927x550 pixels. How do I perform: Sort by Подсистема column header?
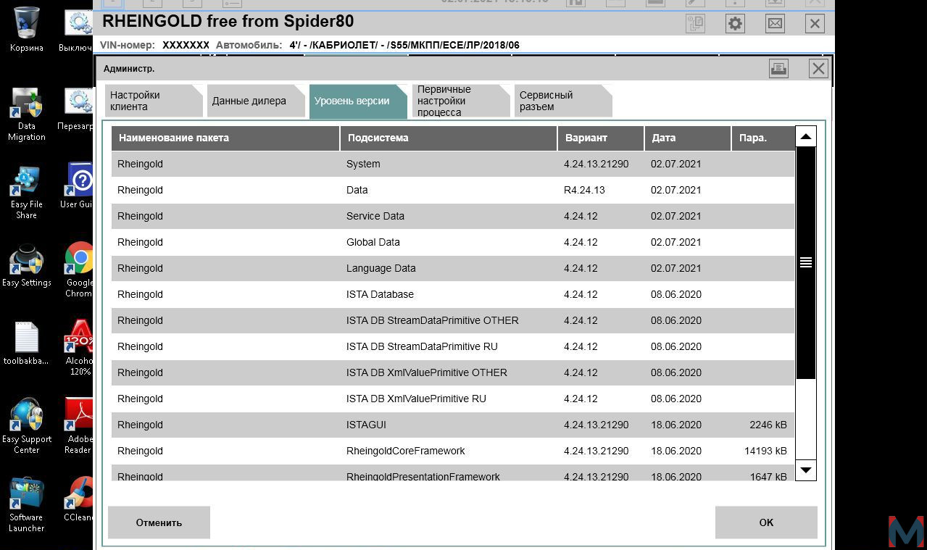[449, 138]
